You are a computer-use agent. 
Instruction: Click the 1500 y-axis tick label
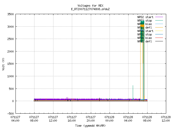10,64
